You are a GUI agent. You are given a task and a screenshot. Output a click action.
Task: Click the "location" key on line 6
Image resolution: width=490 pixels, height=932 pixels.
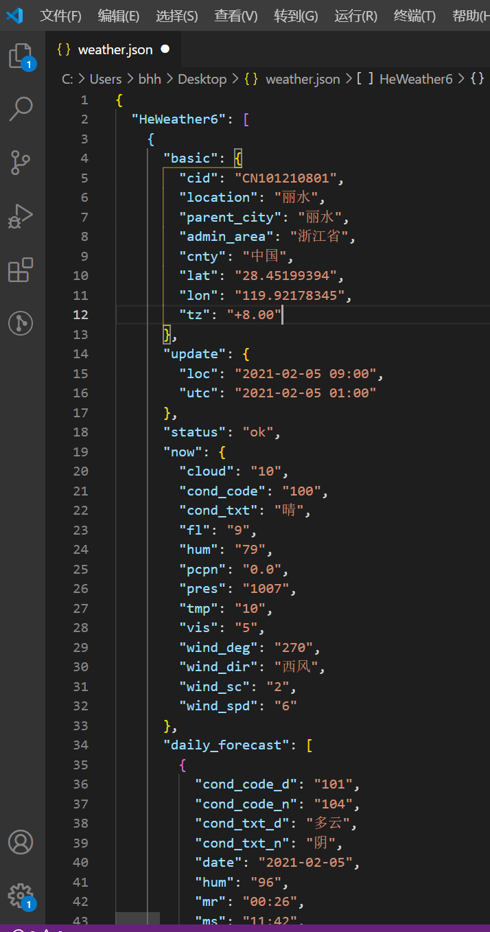click(x=219, y=197)
